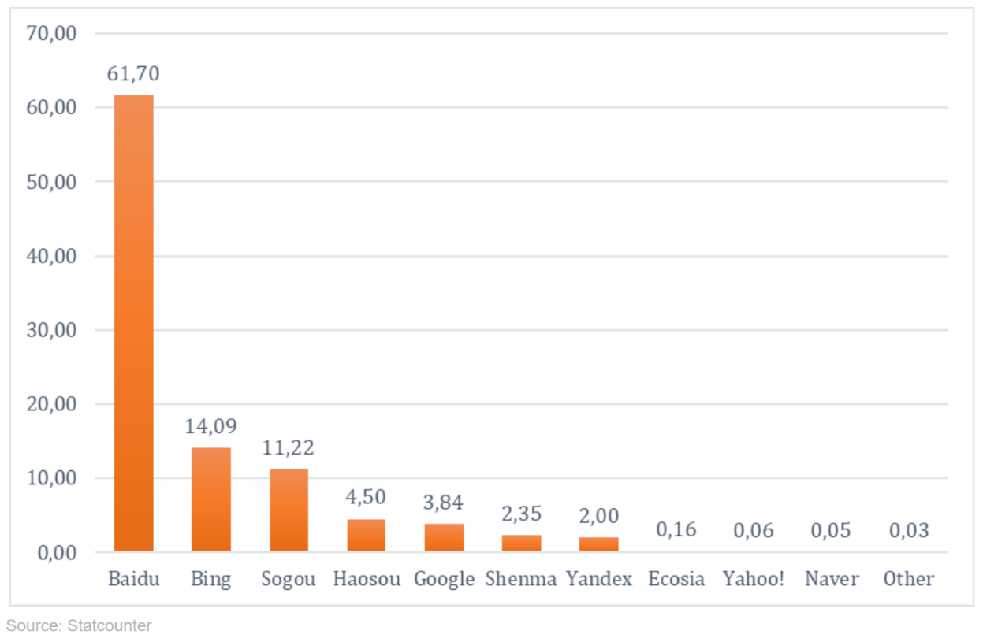Click the Other category label

pos(909,579)
